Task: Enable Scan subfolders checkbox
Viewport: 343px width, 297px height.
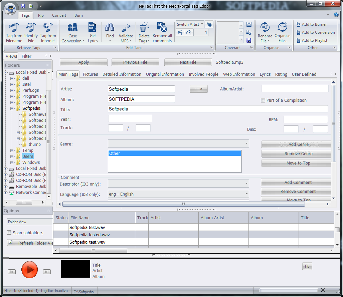Action: coord(9,233)
